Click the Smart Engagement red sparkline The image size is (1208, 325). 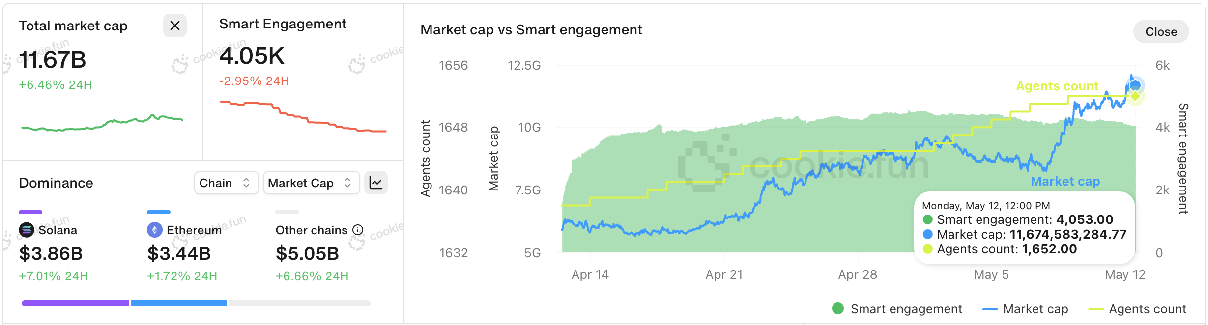tap(303, 116)
